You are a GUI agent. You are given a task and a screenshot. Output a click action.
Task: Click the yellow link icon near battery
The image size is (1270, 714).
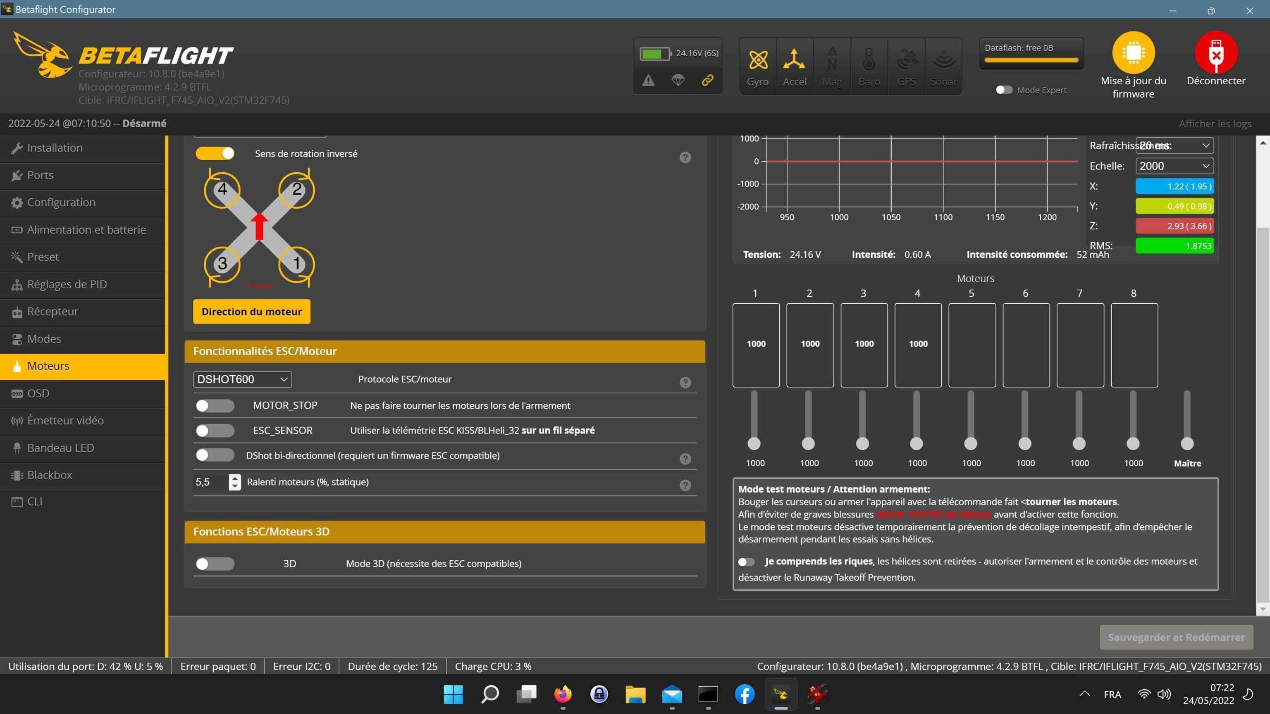click(707, 80)
